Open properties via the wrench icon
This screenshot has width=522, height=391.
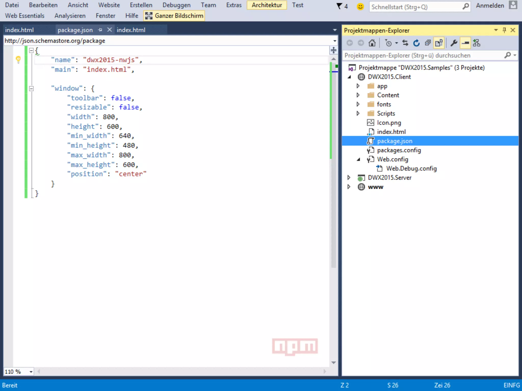[x=454, y=43]
